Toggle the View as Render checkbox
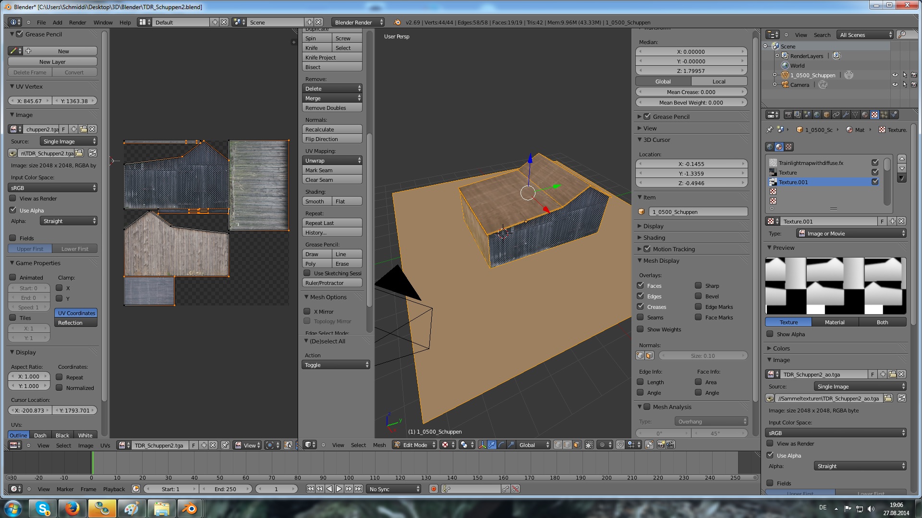Image resolution: width=922 pixels, height=518 pixels. tap(13, 198)
